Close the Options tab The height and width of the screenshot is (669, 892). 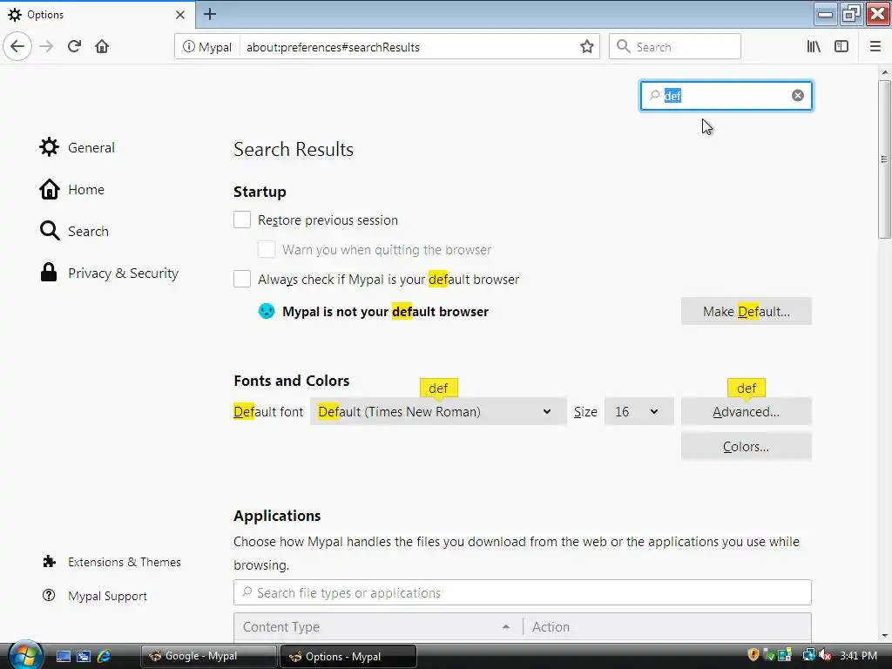(x=180, y=15)
